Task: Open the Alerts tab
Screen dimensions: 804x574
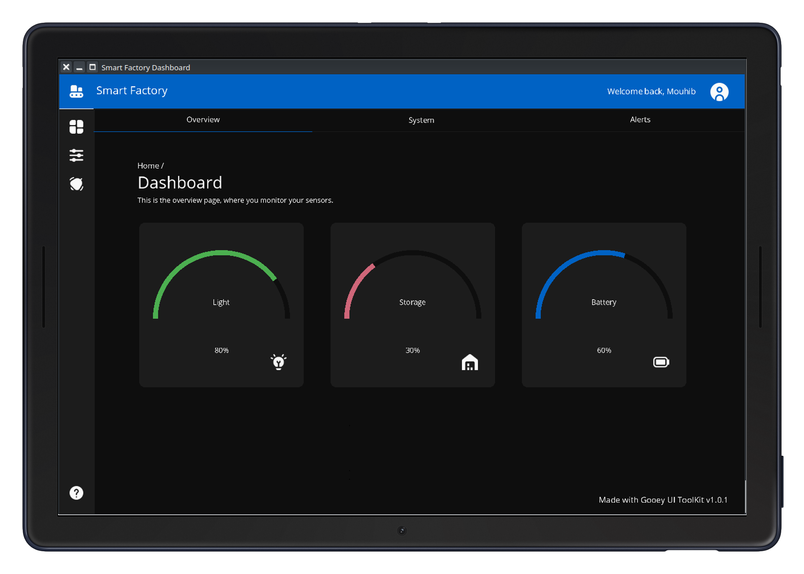Action: [640, 120]
